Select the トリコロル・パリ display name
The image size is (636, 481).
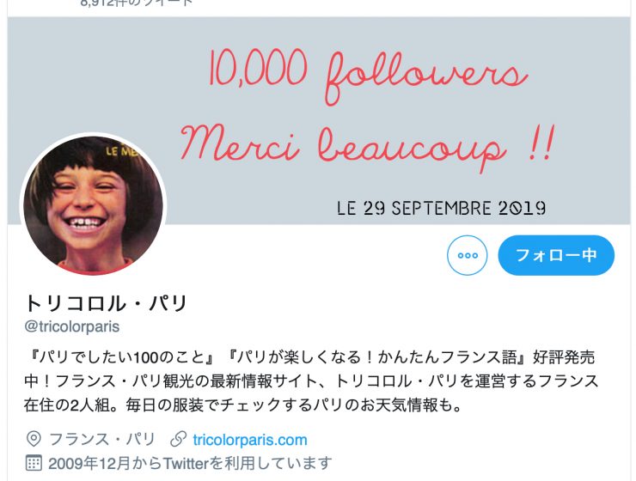click(107, 303)
